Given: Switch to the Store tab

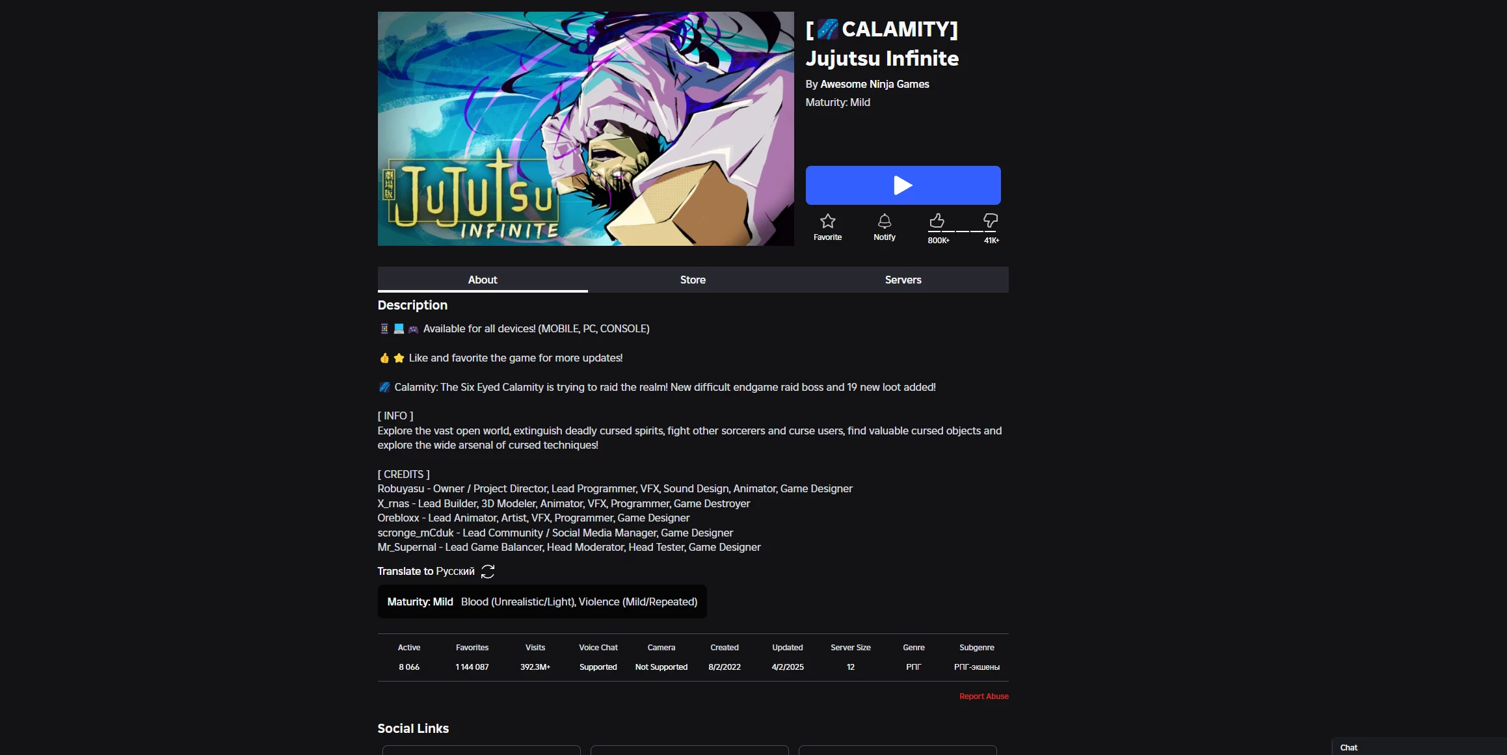Looking at the screenshot, I should [693, 280].
